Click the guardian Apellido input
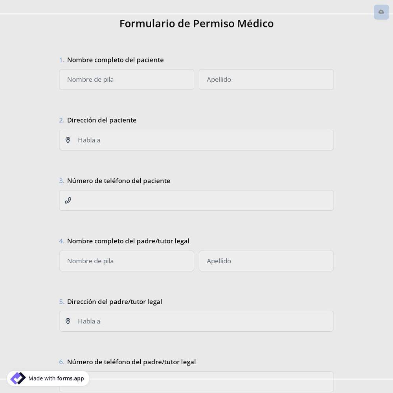The height and width of the screenshot is (393, 393). click(266, 261)
